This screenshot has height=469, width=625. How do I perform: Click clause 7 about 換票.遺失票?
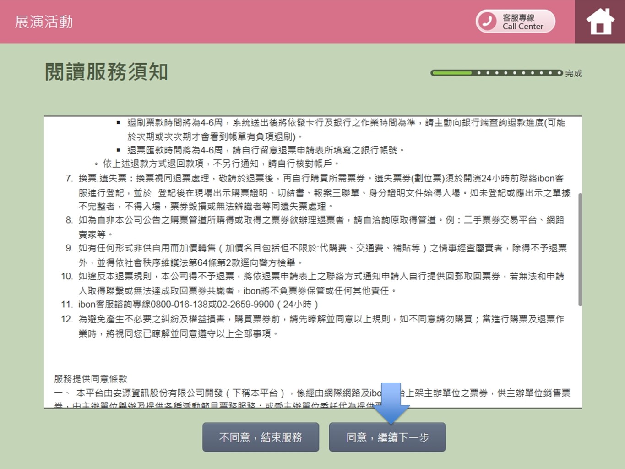coord(318,192)
